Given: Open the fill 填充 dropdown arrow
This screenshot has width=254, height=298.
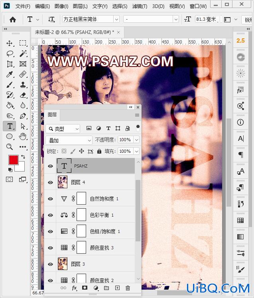Looking at the screenshot, I should click(x=136, y=152).
